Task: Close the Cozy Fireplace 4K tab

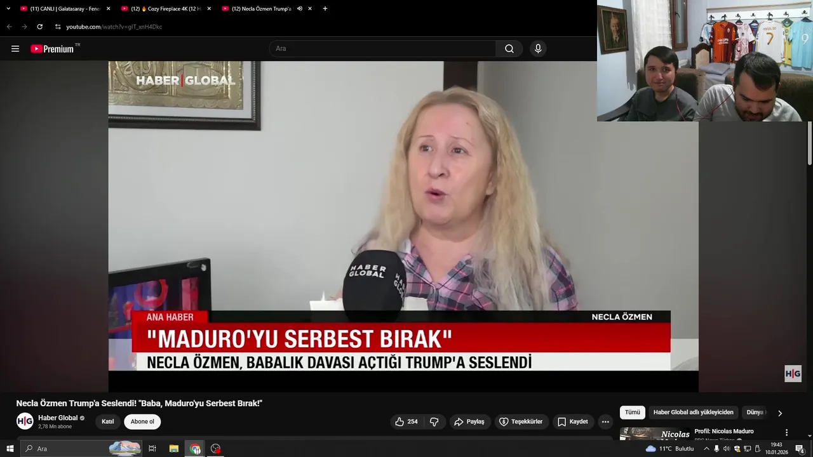Action: (209, 8)
